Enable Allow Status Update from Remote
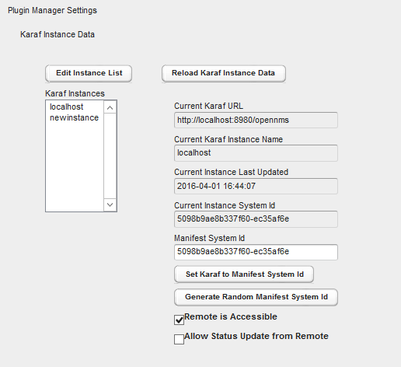The image size is (401, 367). pos(179,339)
